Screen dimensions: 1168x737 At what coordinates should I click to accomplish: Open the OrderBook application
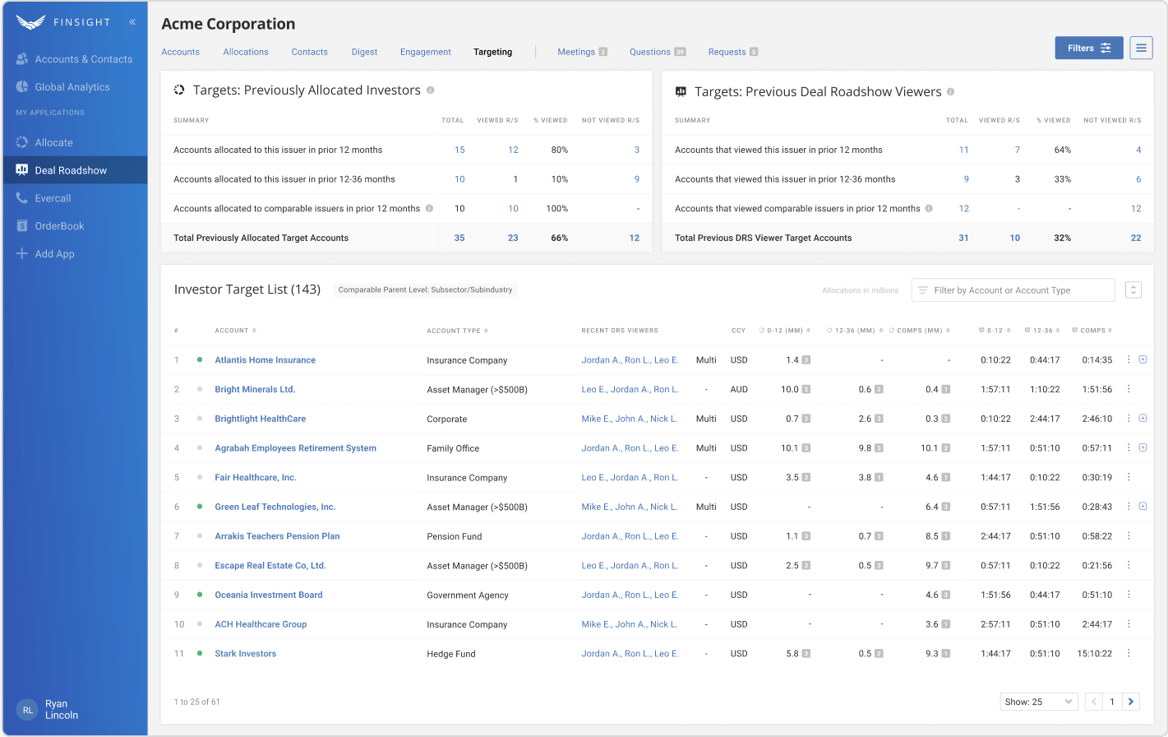50,226
